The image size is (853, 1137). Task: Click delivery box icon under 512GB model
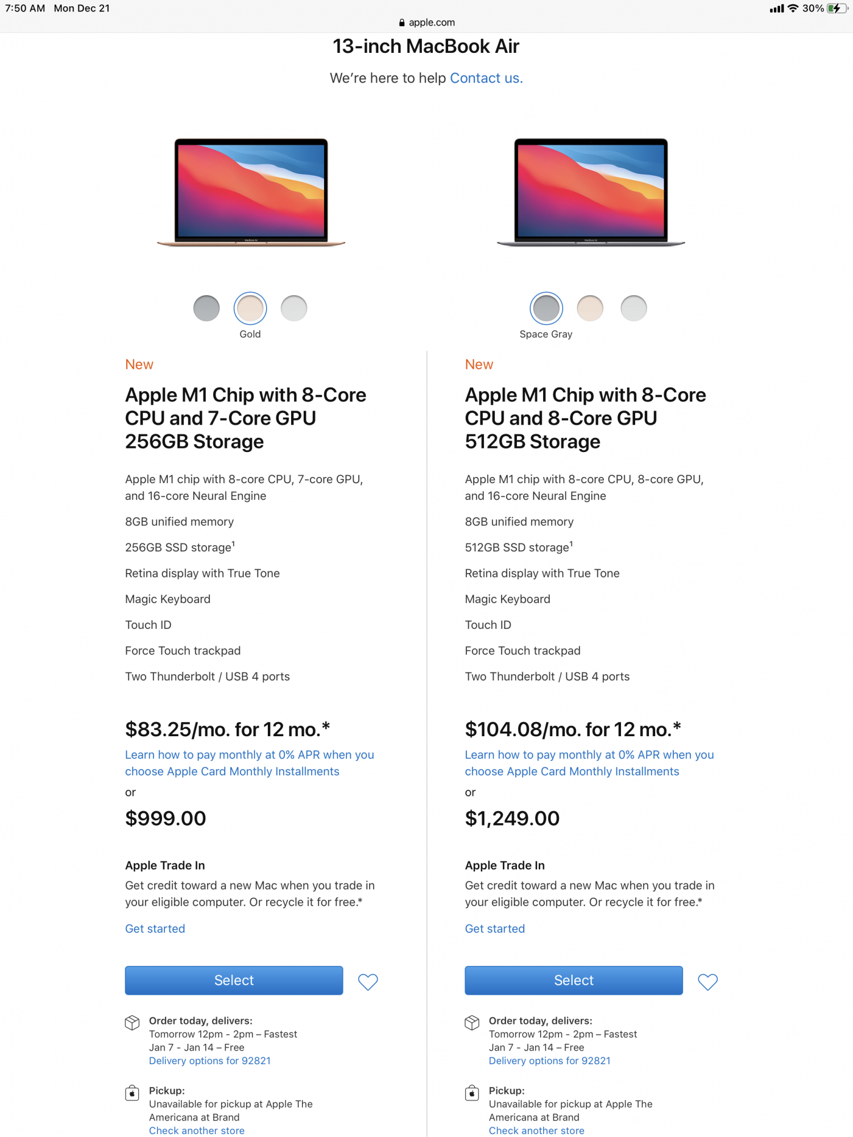point(472,1023)
